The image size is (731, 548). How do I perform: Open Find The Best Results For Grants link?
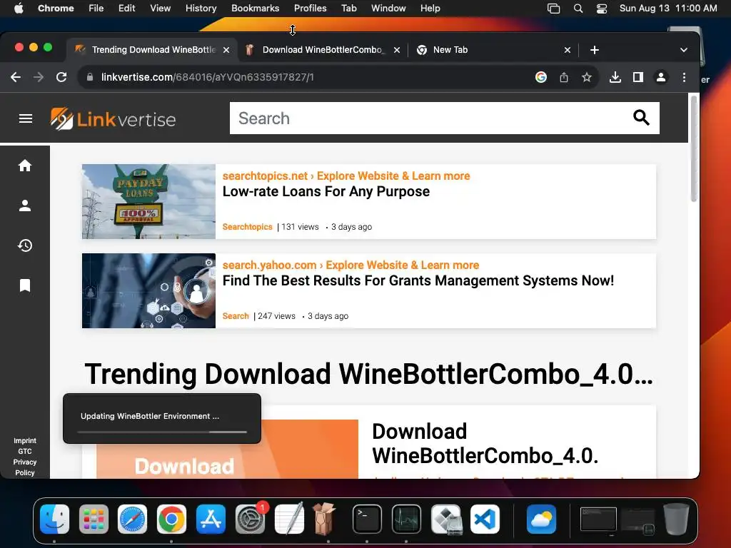coord(418,280)
